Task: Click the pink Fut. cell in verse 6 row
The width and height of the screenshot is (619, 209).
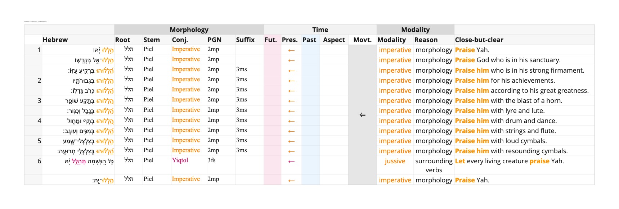Action: (272, 165)
